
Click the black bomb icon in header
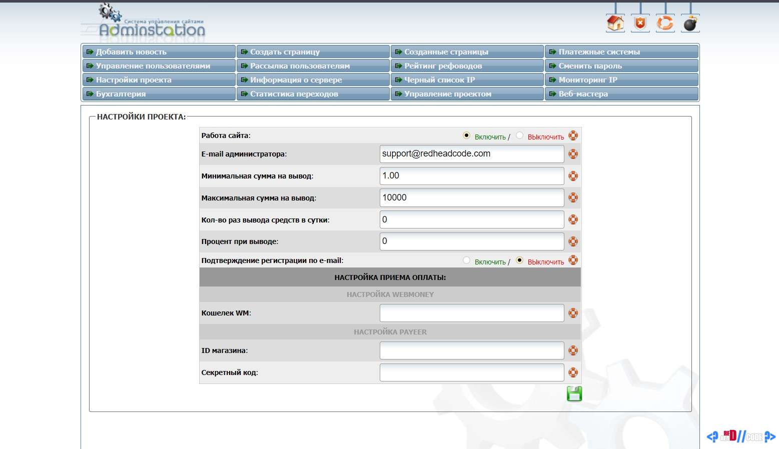[x=690, y=23]
